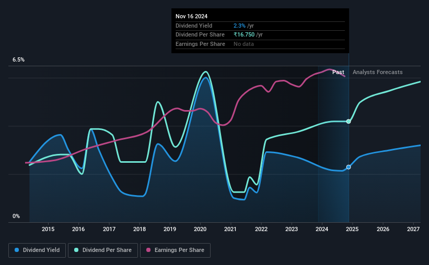Toggle the Dividend Yield legend button
The width and height of the screenshot is (429, 265).
37,250
